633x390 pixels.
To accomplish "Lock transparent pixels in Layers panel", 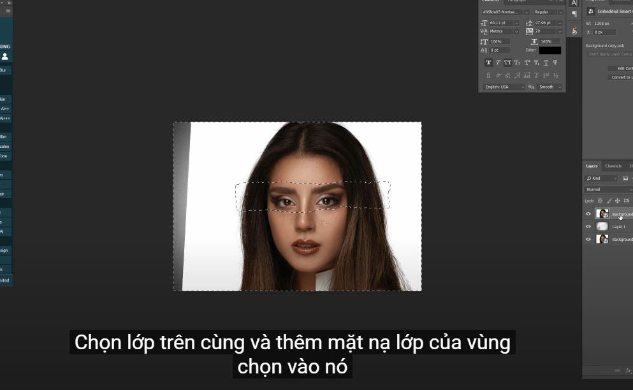I will [x=600, y=201].
